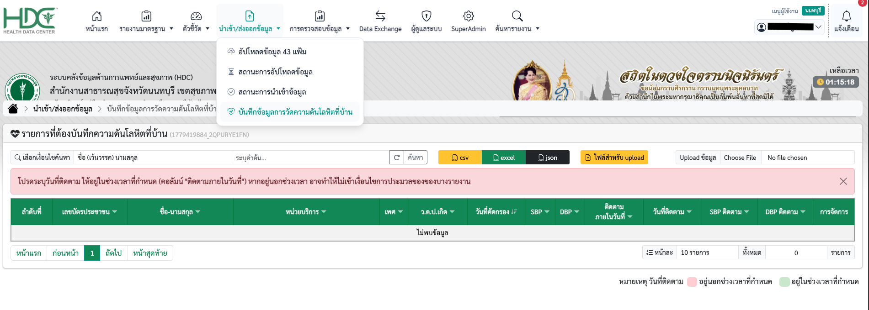Screen dimensions: 869x310
Task: Change rows per page 10 รายการ
Action: point(707,252)
